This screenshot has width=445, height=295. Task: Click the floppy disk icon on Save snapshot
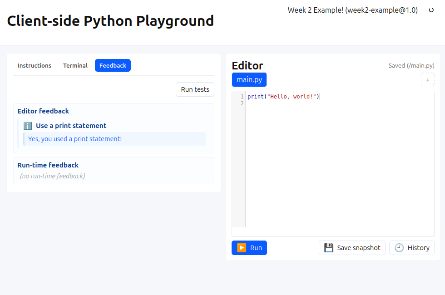click(x=329, y=248)
